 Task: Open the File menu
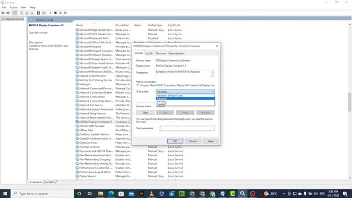4,7
